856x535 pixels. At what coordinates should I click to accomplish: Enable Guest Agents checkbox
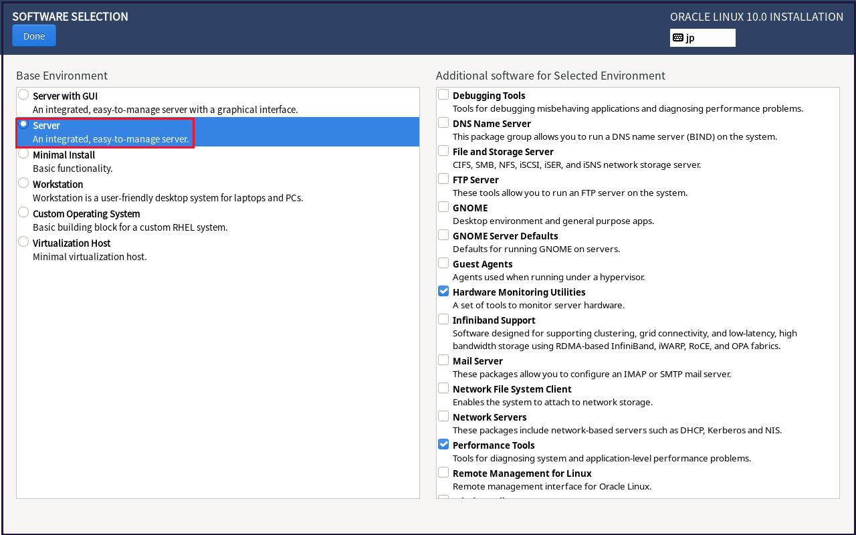[x=443, y=263]
